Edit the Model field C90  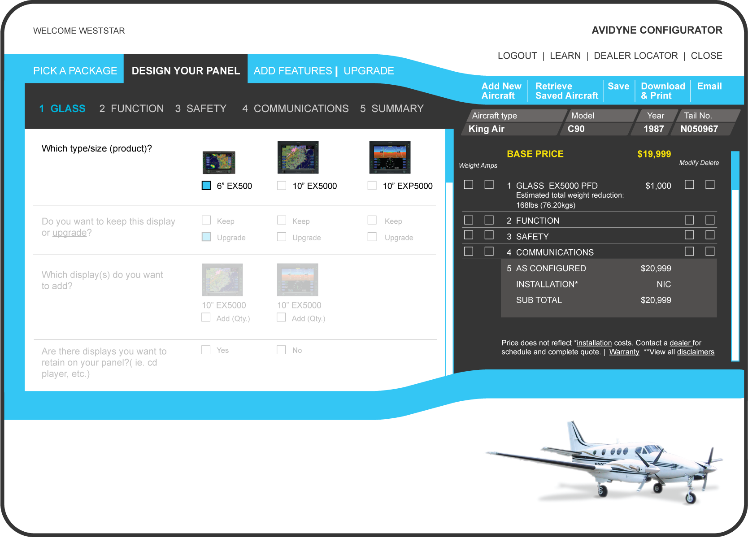point(596,129)
